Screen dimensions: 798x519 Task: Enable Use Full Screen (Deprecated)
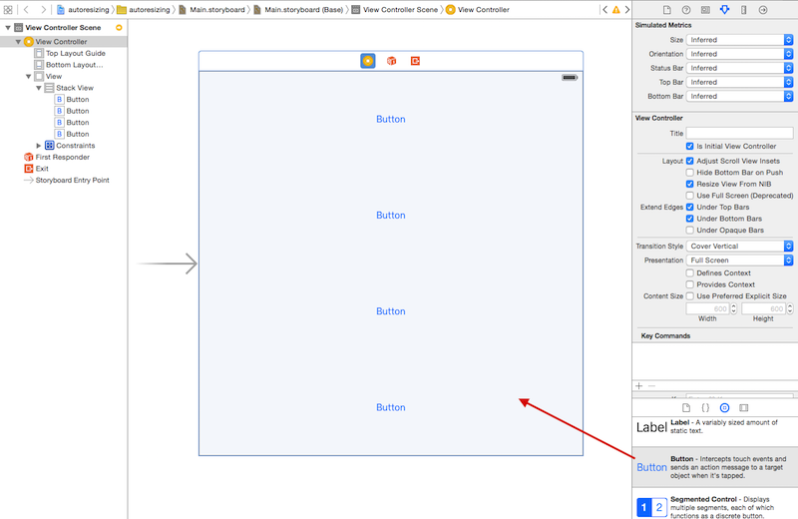689,196
